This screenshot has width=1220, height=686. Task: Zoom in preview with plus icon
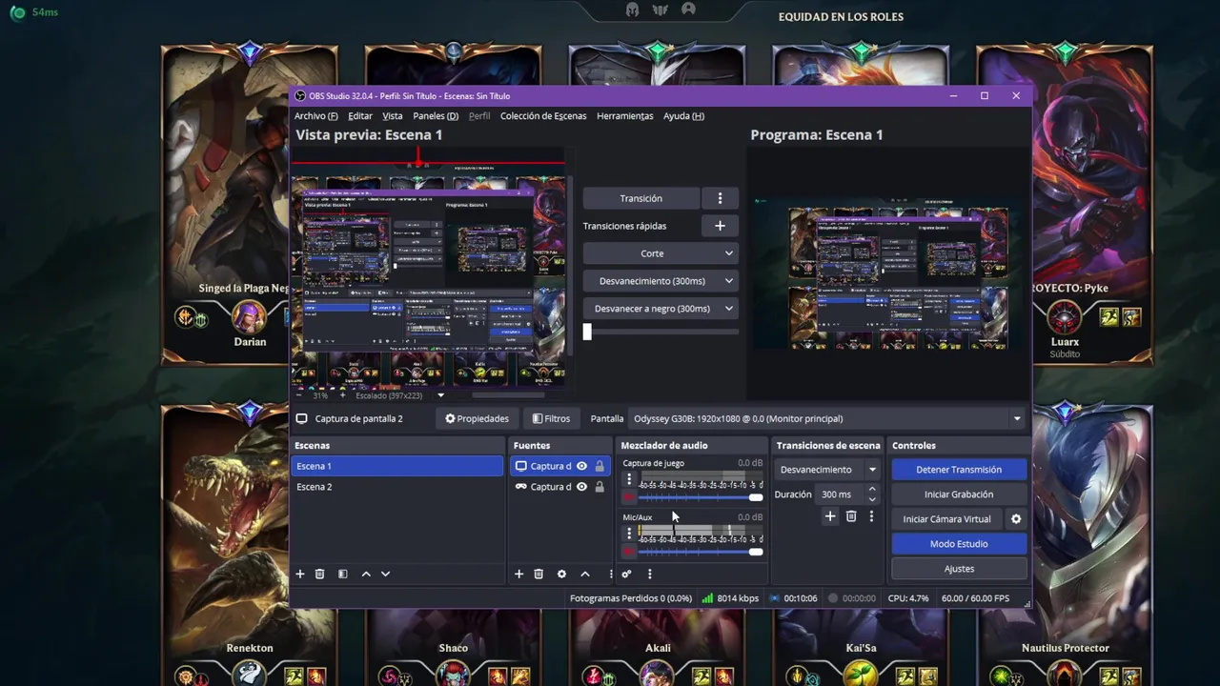point(342,395)
